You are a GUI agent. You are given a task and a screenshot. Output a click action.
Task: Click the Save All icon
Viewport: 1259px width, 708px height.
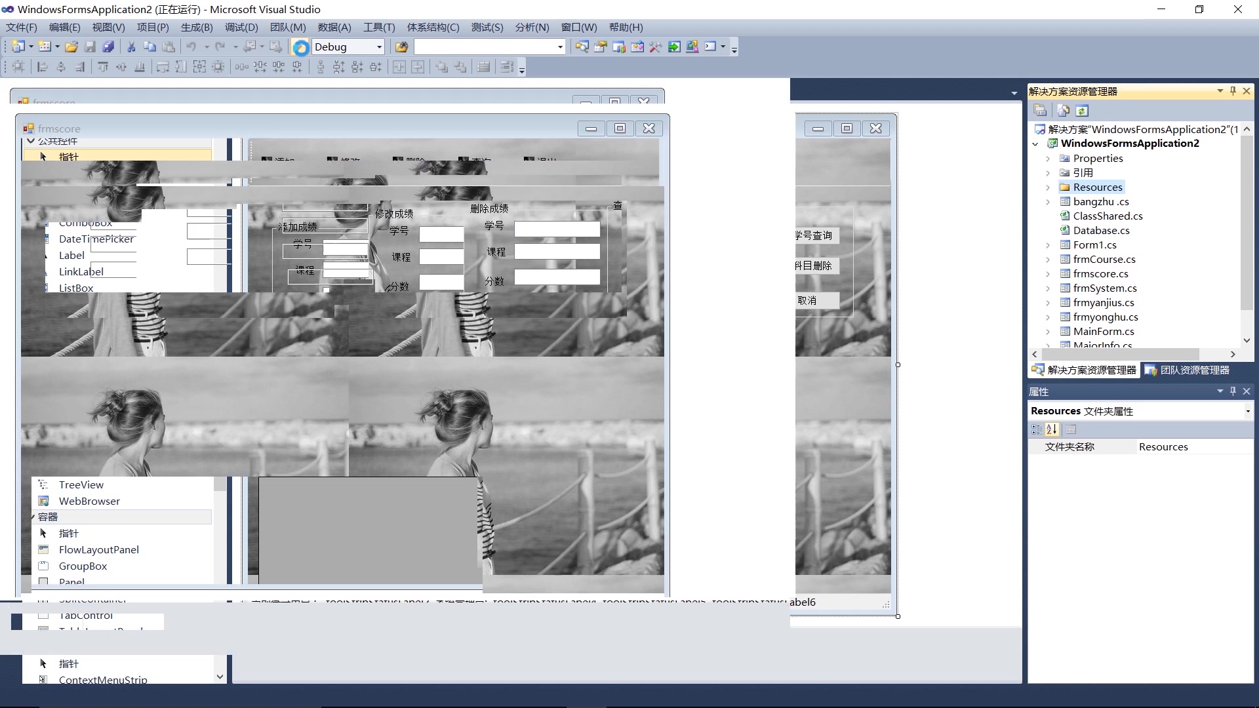109,47
